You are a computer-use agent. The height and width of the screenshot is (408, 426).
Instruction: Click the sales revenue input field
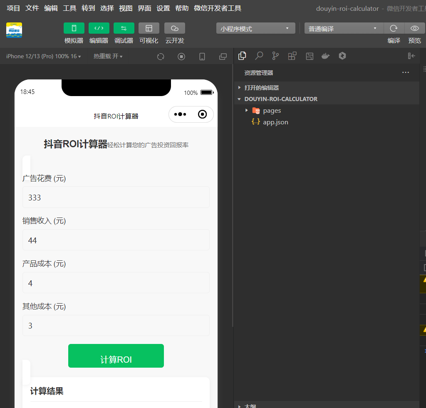116,240
